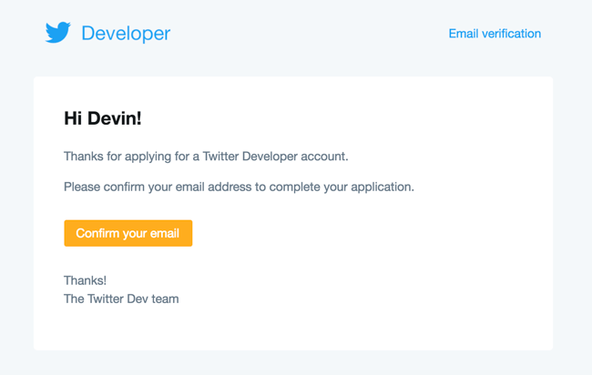
Task: Click the 'Please confirm your email address' sentence
Action: (x=239, y=187)
